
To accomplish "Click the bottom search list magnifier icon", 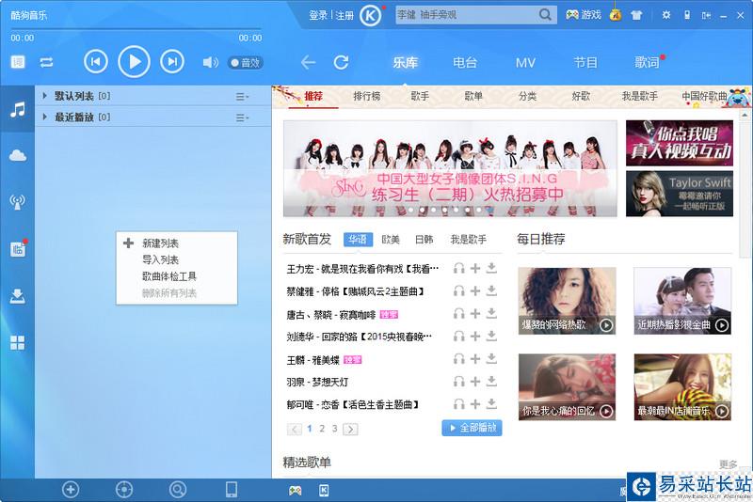I will click(x=178, y=490).
